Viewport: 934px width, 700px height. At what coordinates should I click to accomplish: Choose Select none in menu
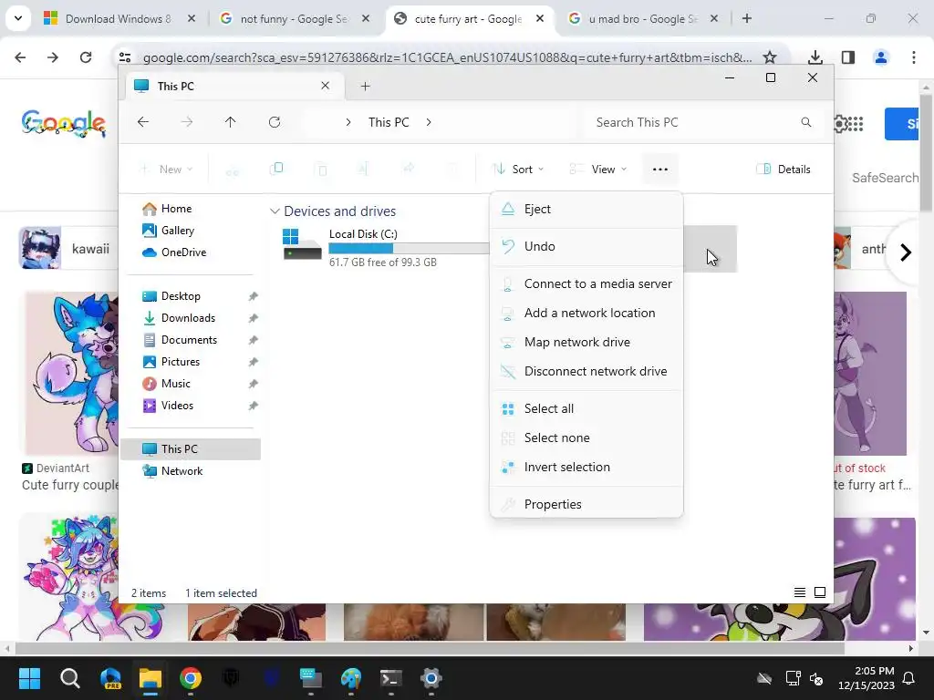coord(586,438)
